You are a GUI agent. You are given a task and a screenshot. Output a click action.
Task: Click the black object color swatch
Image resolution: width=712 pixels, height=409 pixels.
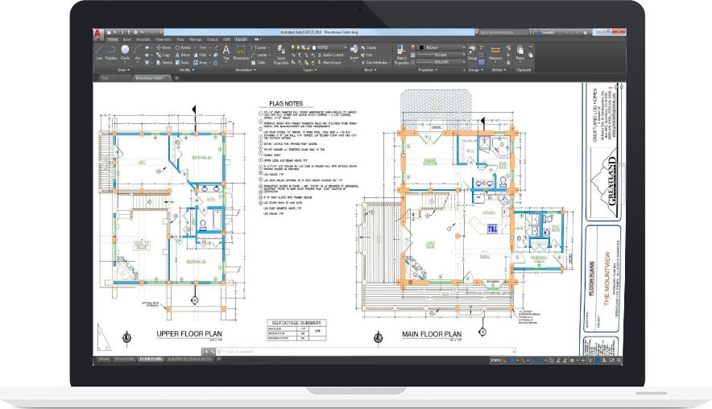421,48
